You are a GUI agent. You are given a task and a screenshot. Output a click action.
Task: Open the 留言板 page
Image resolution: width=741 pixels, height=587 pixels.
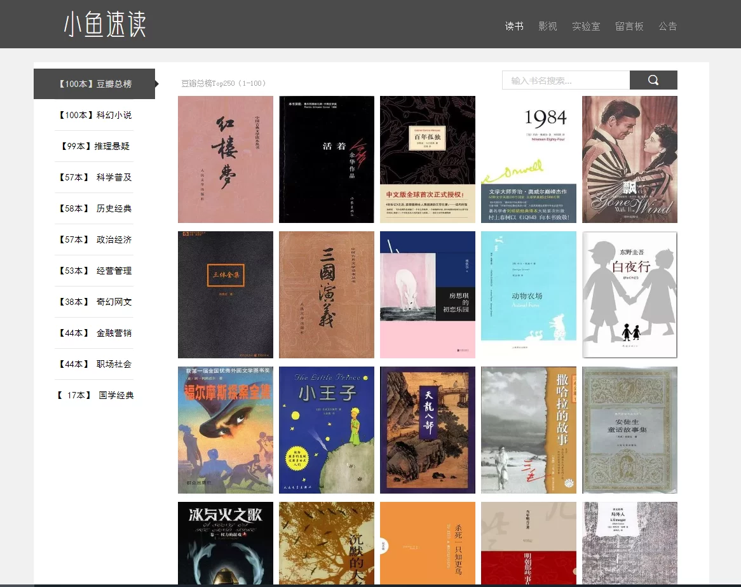click(629, 26)
